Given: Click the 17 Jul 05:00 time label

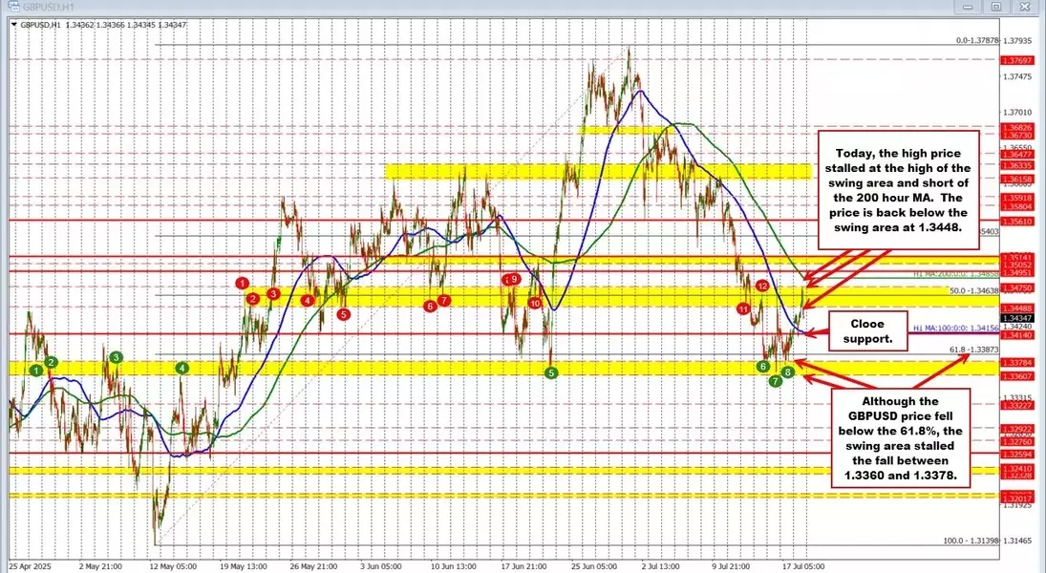Looking at the screenshot, I should 803,566.
